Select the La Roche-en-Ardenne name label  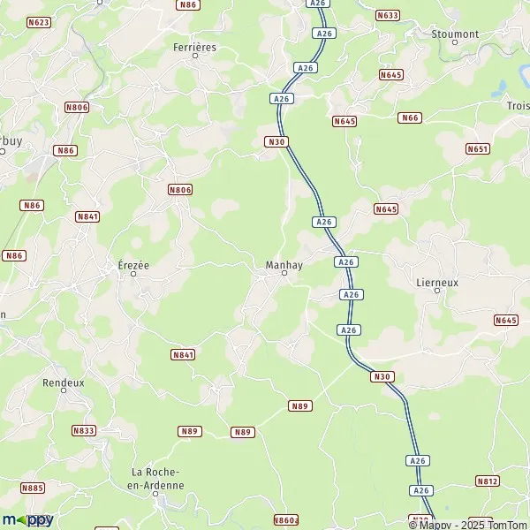[x=155, y=479]
